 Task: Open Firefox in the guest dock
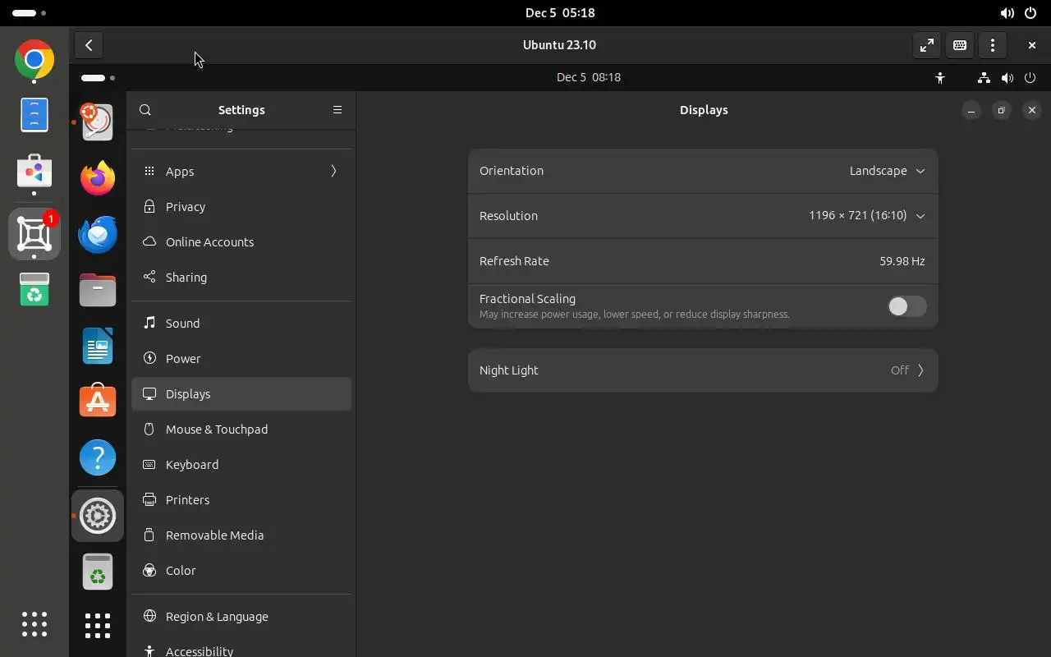[x=98, y=177]
